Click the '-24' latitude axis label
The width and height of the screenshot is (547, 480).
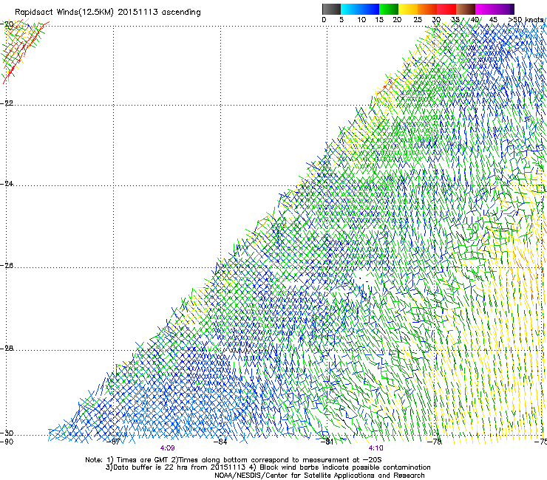pos(7,183)
